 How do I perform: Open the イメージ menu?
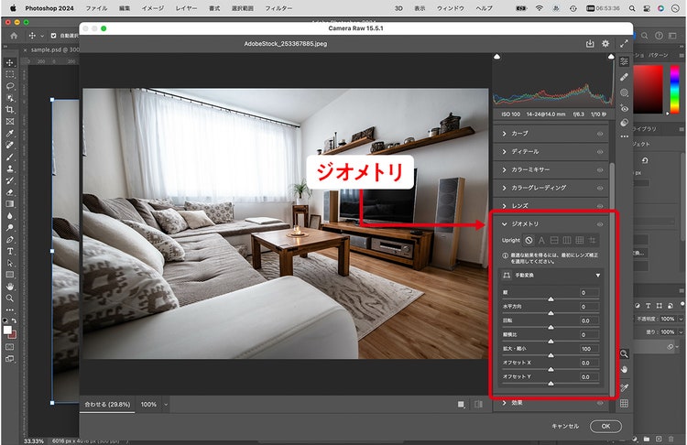pyautogui.click(x=152, y=8)
